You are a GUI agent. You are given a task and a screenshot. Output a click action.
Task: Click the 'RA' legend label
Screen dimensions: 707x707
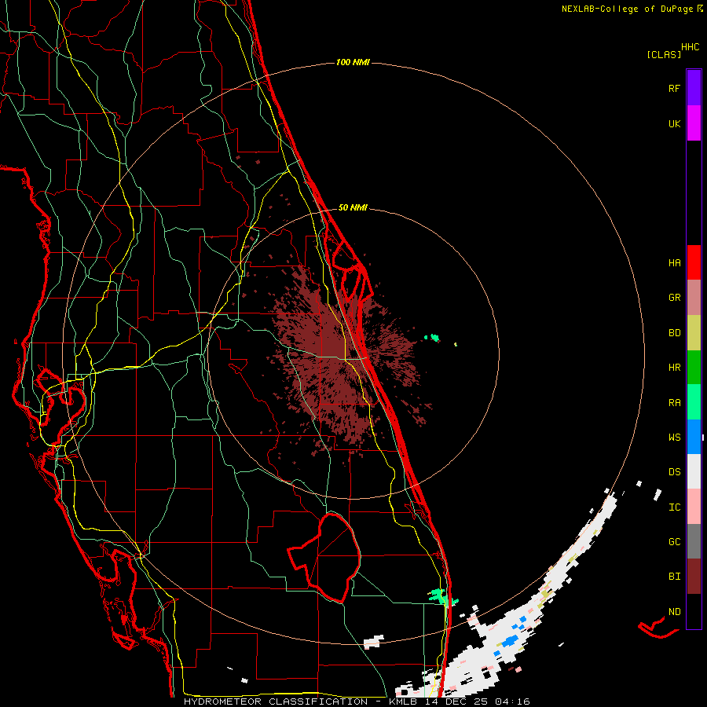click(x=674, y=403)
